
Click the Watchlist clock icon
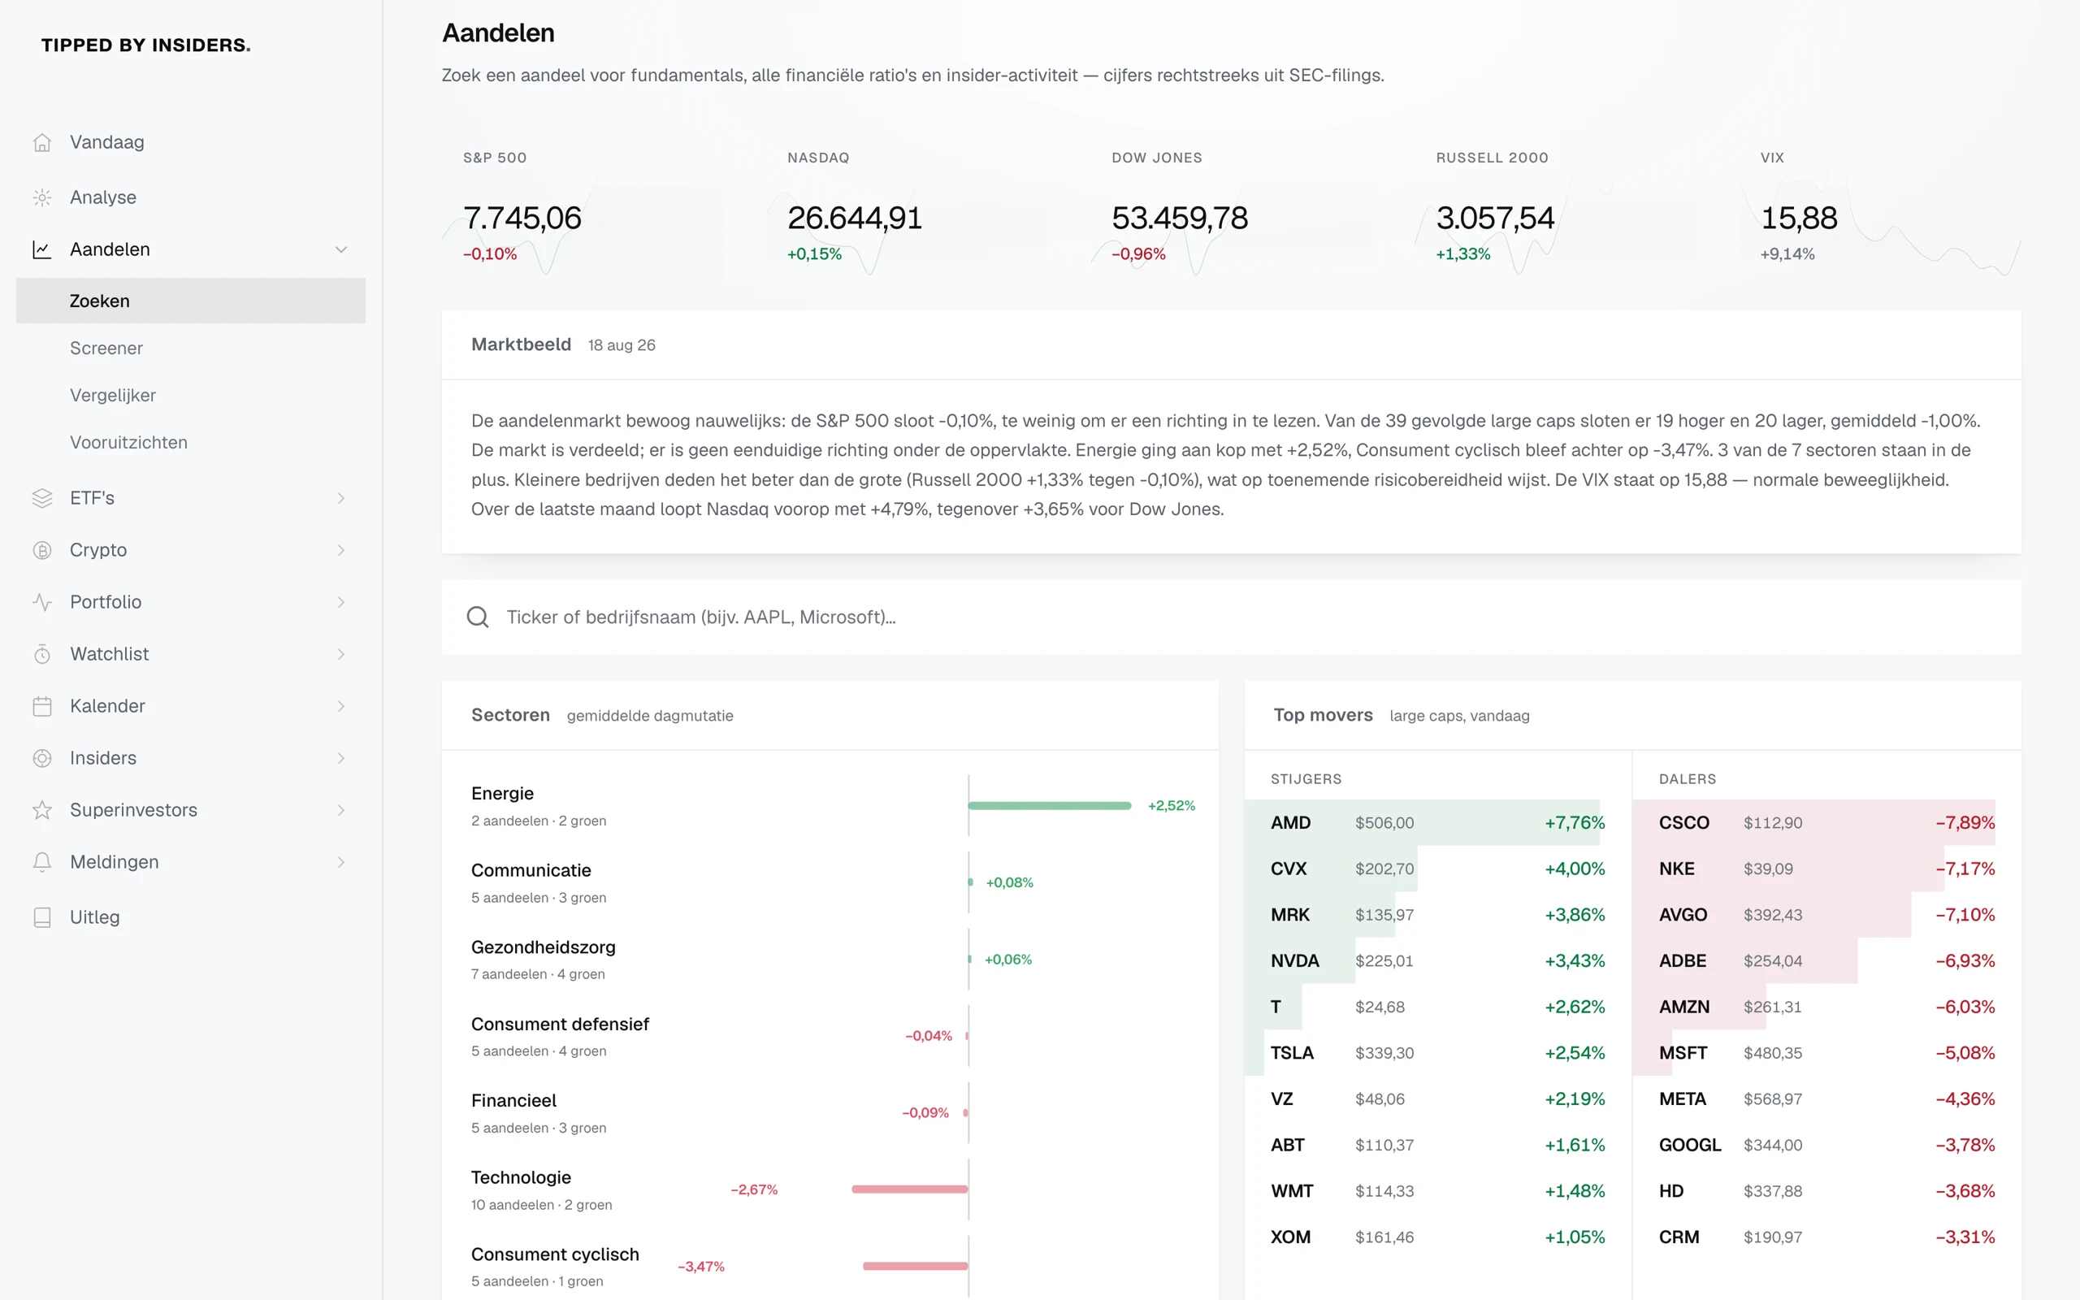(42, 654)
